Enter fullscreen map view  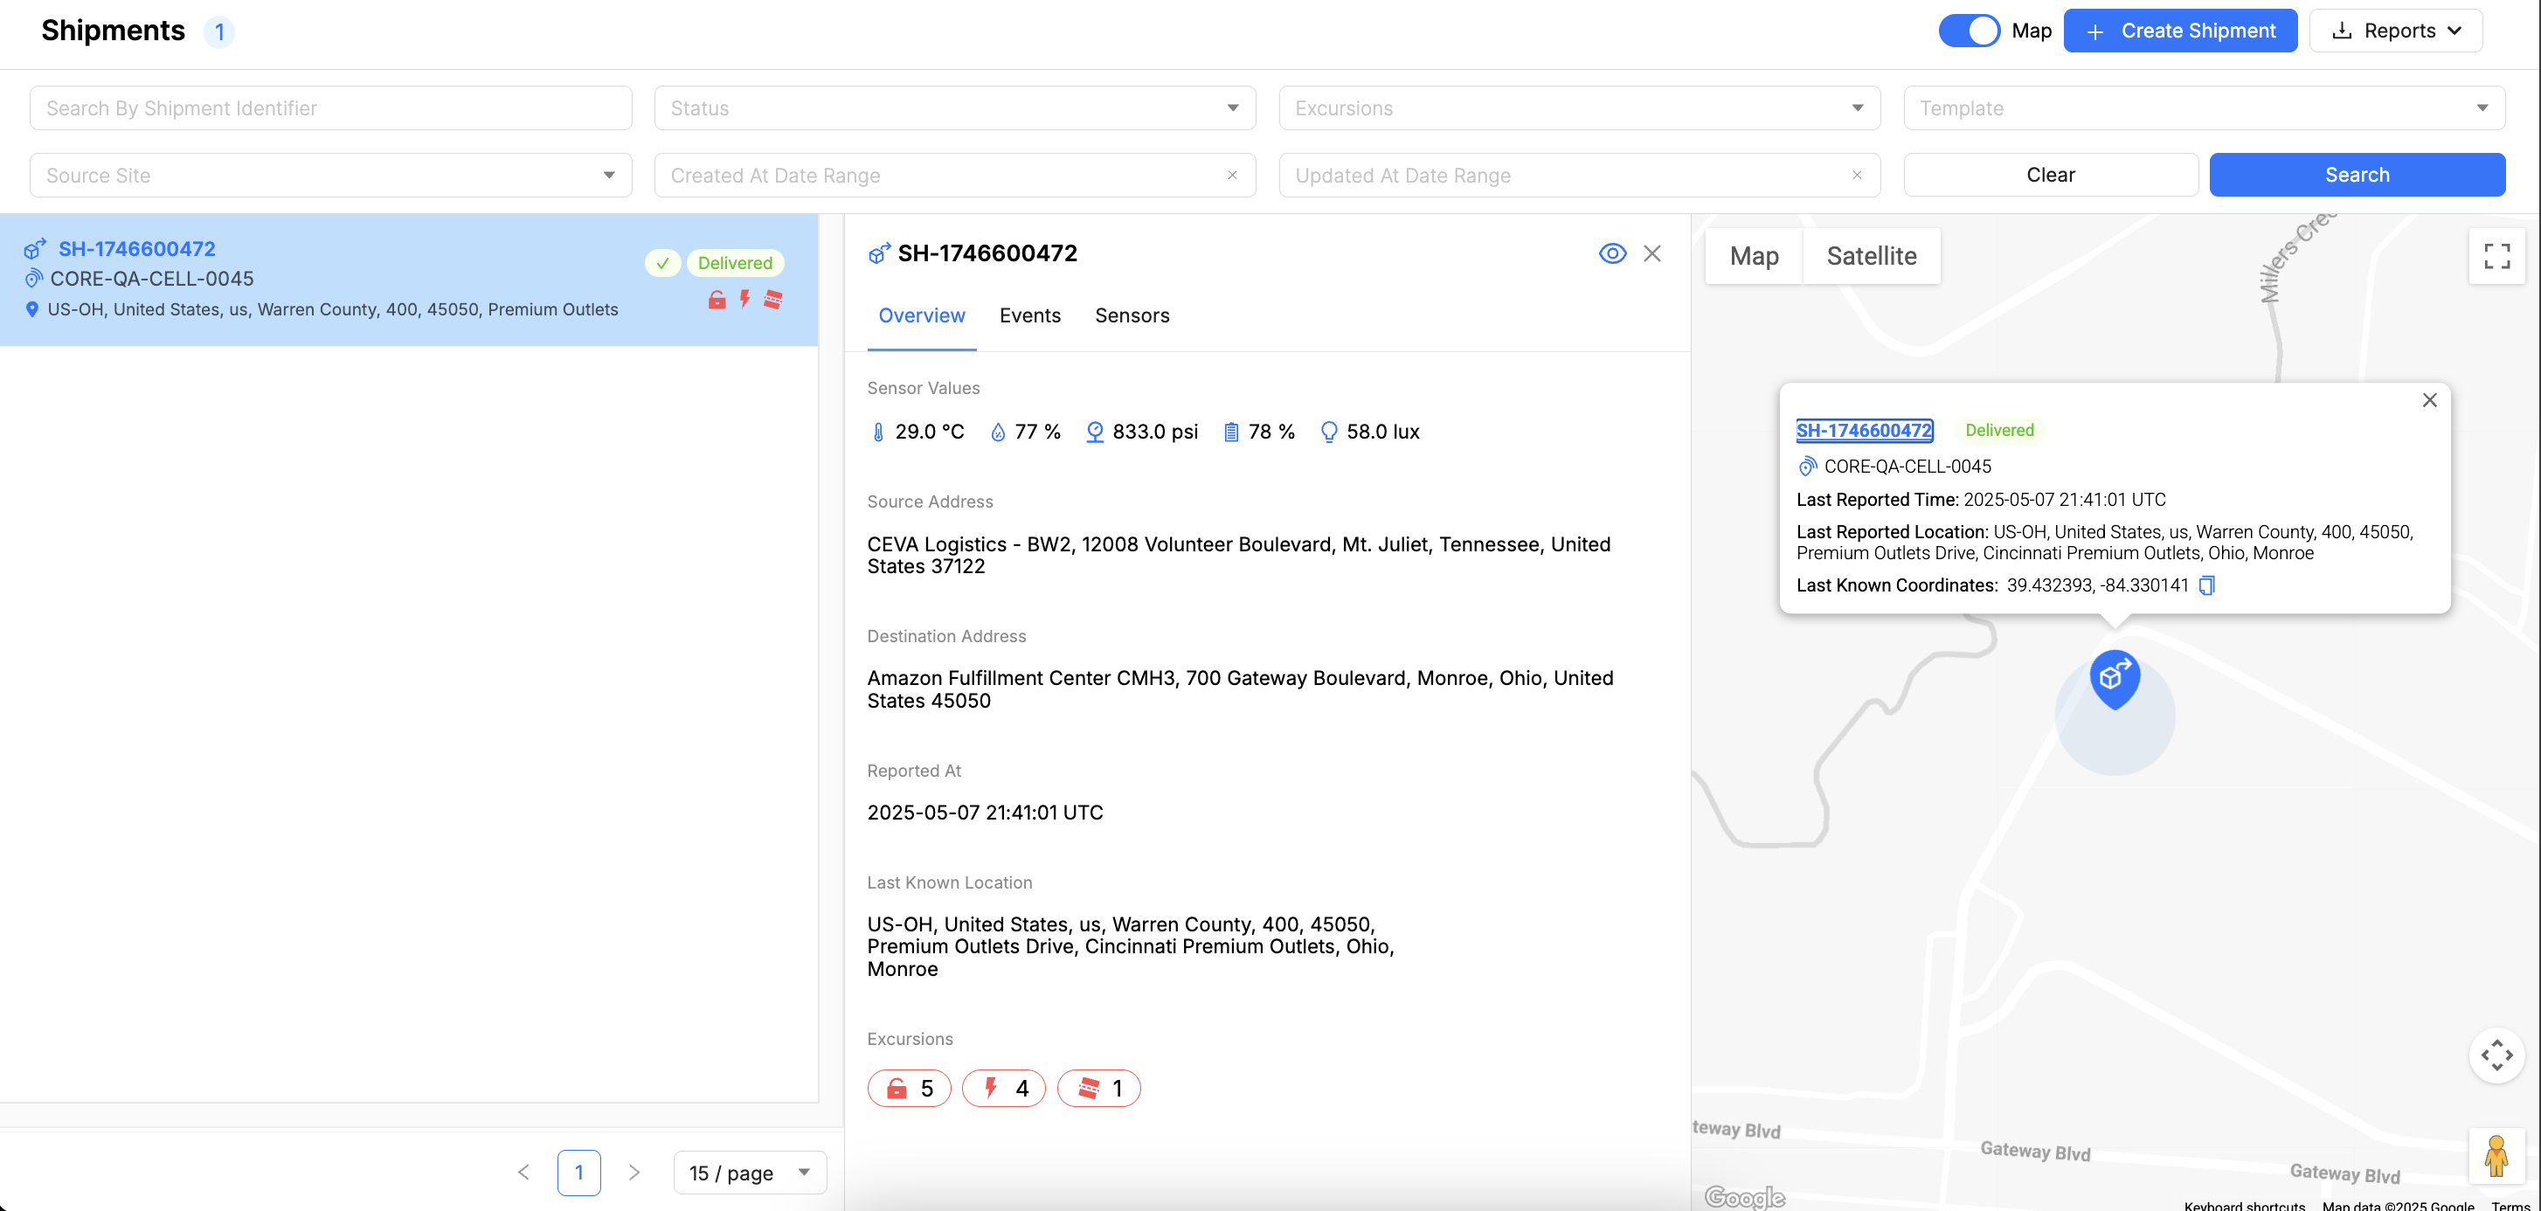pos(2496,256)
